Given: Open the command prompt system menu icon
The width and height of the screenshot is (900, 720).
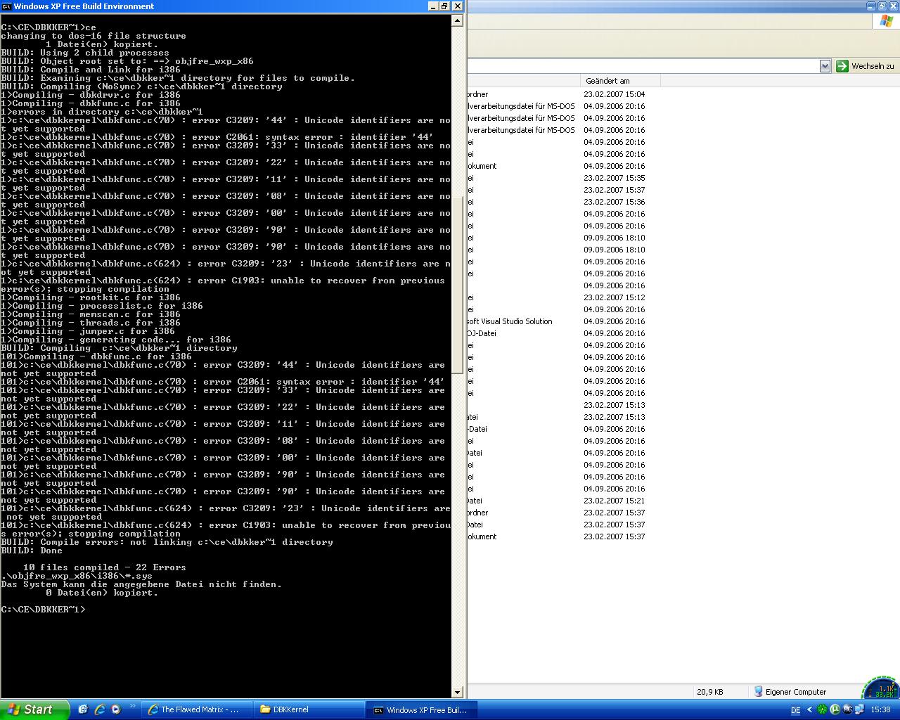Looking at the screenshot, I should pyautogui.click(x=6, y=6).
